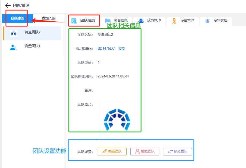Click the 移交团队 button
Image resolution: width=246 pixels, height=168 pixels.
(177, 151)
